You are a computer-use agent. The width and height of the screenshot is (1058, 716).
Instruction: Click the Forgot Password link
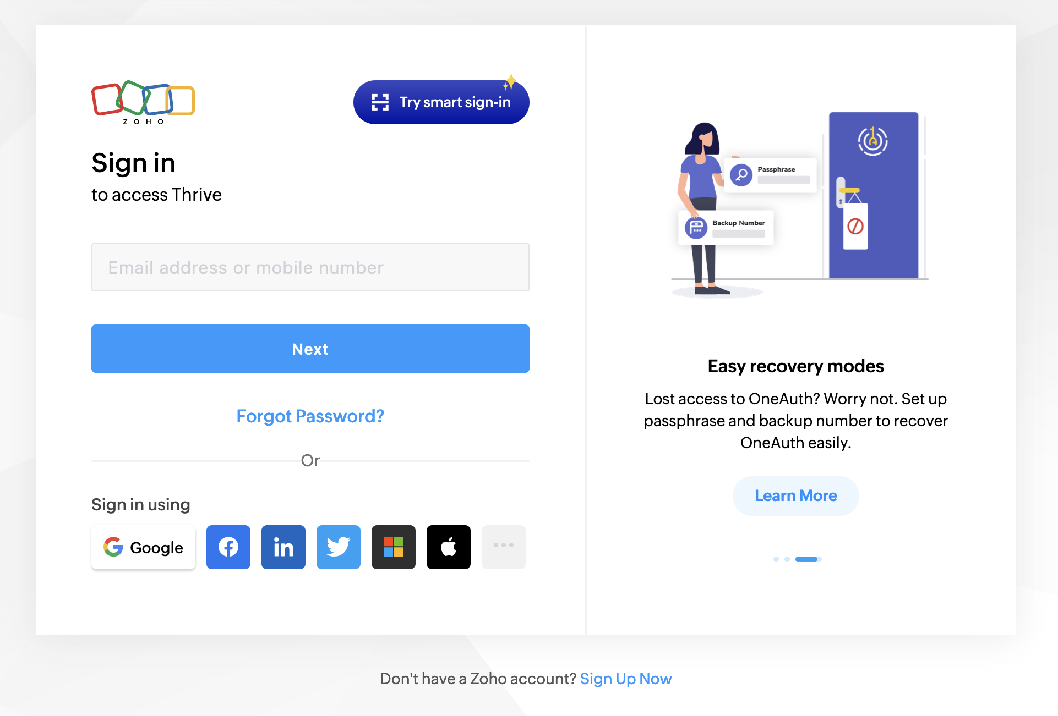pyautogui.click(x=310, y=416)
